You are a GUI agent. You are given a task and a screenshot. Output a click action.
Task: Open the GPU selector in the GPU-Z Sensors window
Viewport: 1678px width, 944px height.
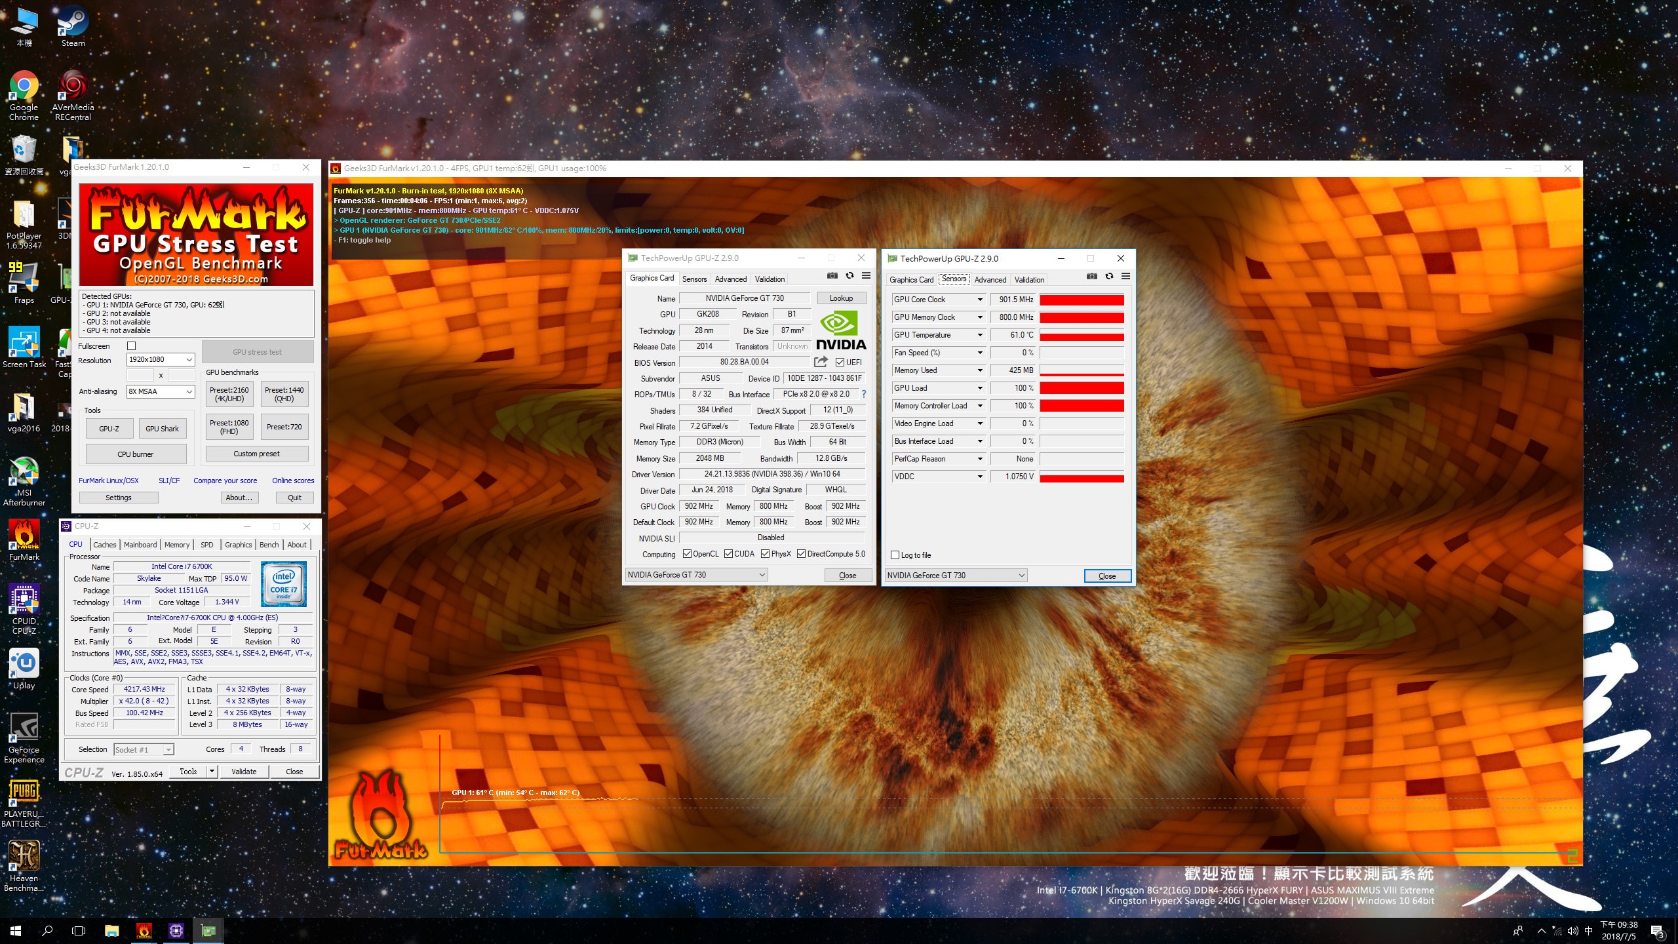(955, 576)
